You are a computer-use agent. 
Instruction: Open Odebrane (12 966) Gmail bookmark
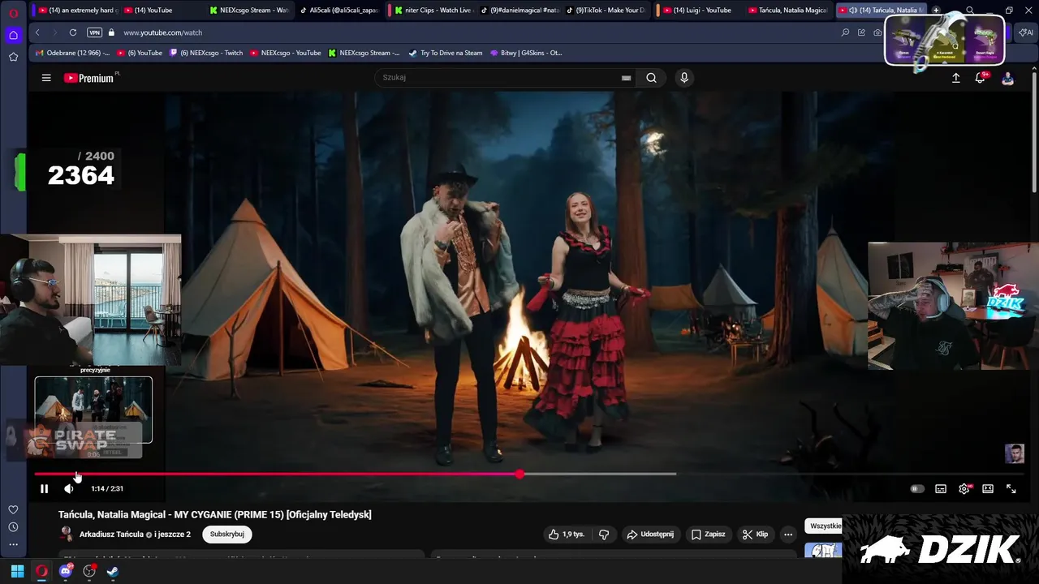click(72, 53)
